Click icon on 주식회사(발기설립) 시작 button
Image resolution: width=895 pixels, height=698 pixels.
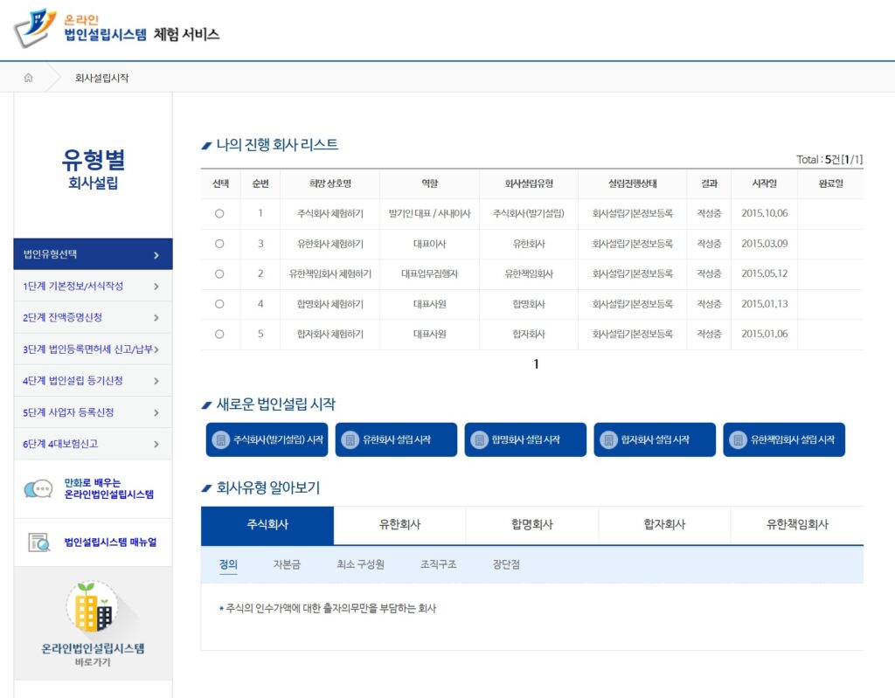[x=220, y=439]
